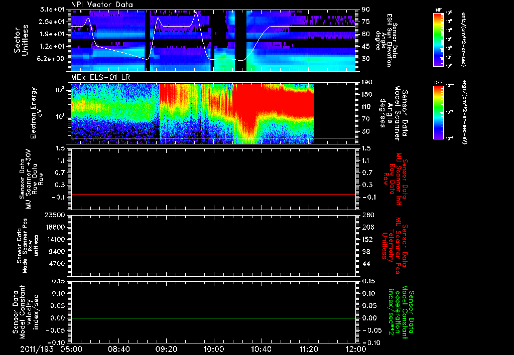
Task: Click the green zero line in velocity panel
Action: tap(213, 318)
